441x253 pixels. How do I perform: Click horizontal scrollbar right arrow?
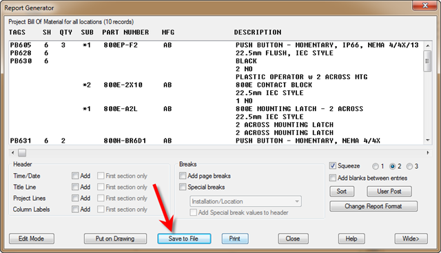click(427, 153)
